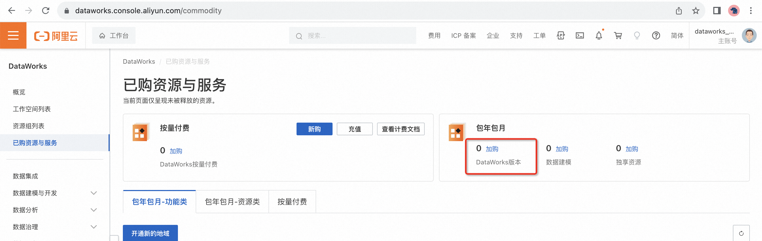
Task: Collapse the sidebar with the edge handle
Action: (x=114, y=238)
